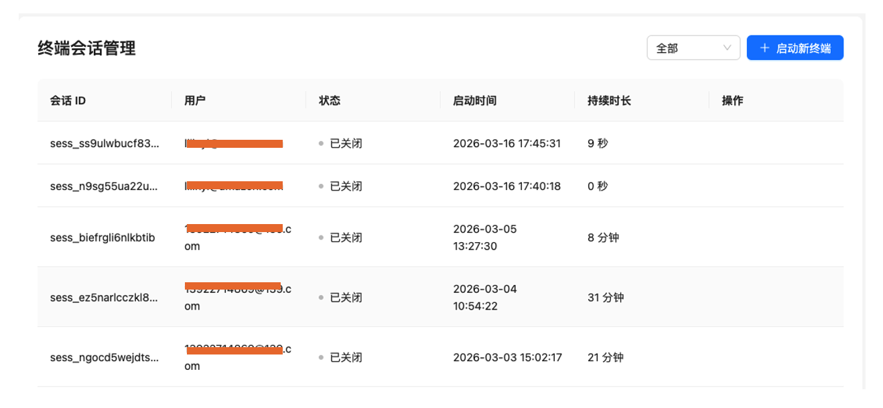Viewport: 883px width, 408px height.
Task: Select the 会话 ID column header
Action: 68,101
